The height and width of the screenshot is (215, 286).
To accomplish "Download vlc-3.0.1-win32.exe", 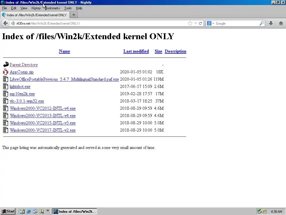I will pyautogui.click(x=27, y=101).
